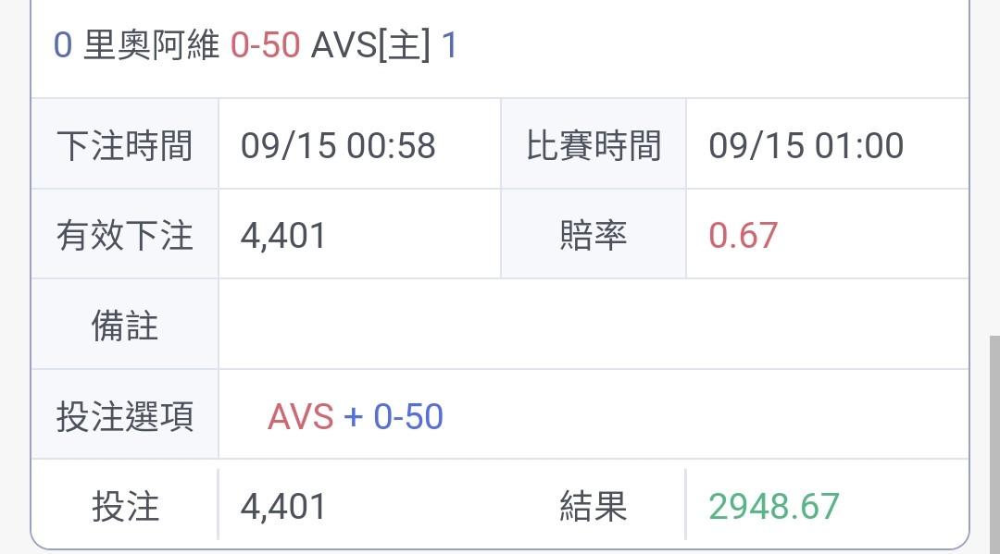Click the 投注選項 label cell
Image resolution: width=1000 pixels, height=554 pixels.
pos(124,415)
